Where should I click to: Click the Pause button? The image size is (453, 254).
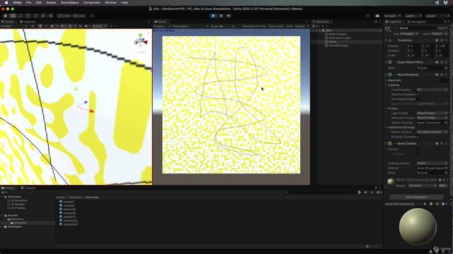[x=221, y=16]
